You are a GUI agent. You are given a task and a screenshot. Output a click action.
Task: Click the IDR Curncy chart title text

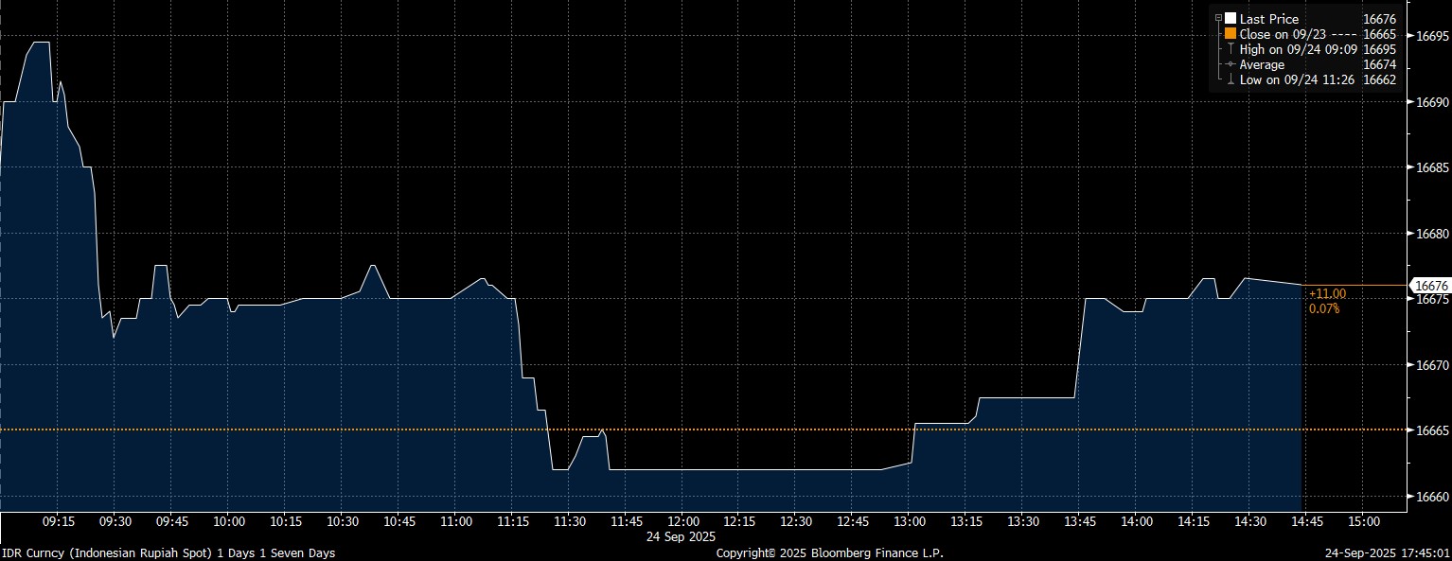click(x=168, y=552)
